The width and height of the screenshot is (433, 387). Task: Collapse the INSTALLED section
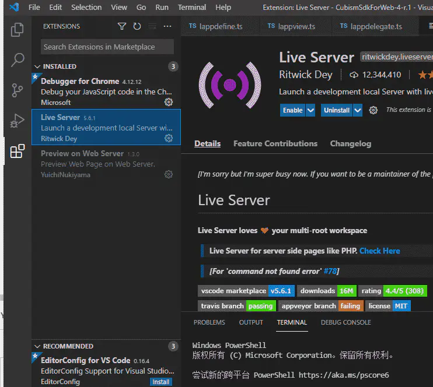click(37, 66)
